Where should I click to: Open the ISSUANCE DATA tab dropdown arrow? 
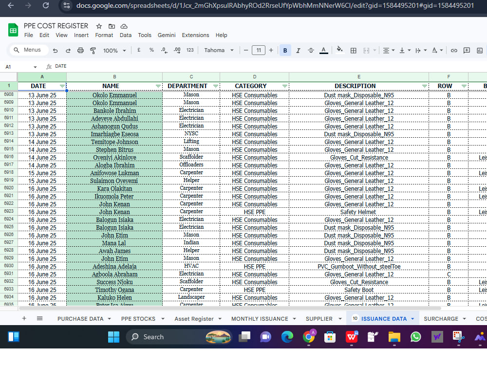coord(412,319)
